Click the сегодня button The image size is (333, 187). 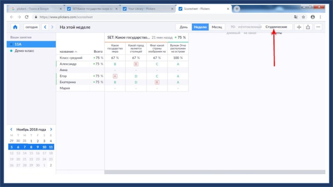(x=31, y=27)
